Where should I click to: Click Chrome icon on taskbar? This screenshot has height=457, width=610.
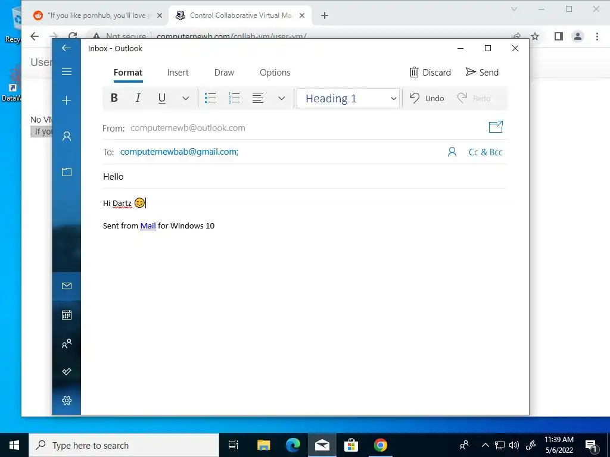coord(380,445)
